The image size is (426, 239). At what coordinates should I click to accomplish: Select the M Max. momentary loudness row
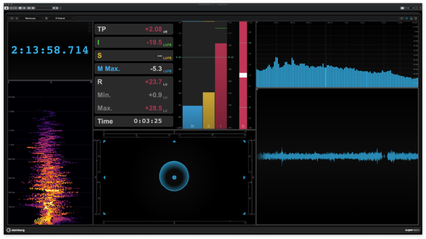point(134,69)
